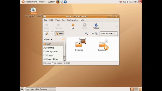Expand the toolbar overflow arrow

116,26
